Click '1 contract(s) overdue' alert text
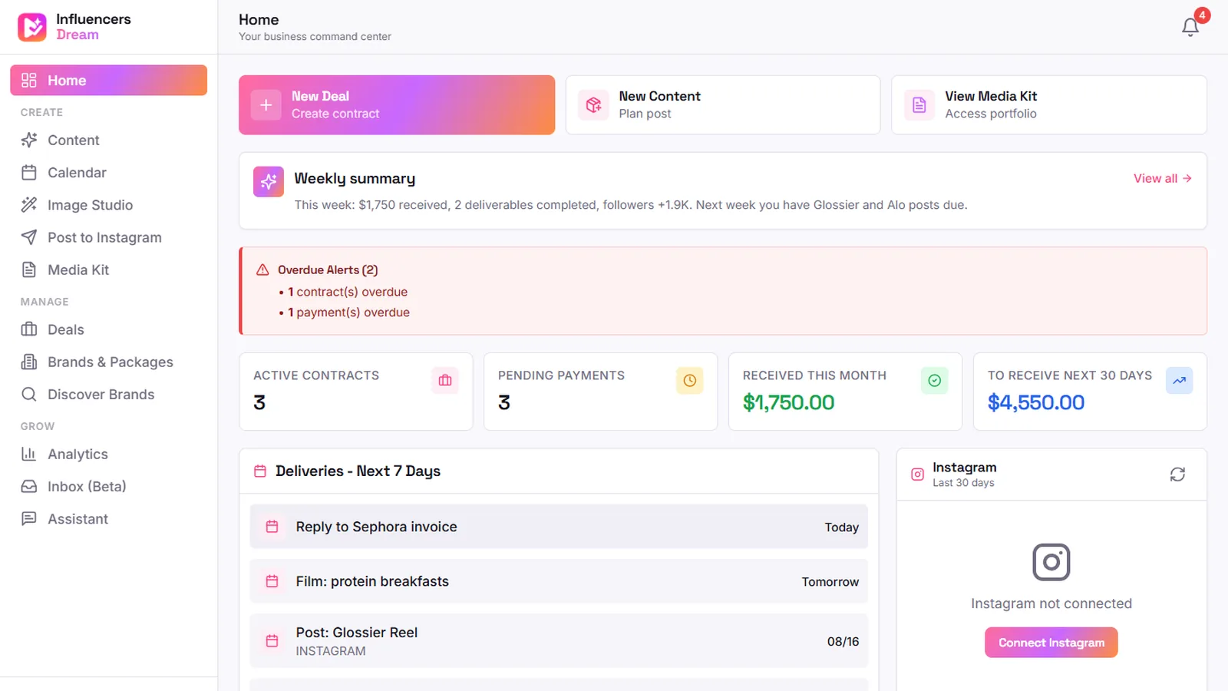Image resolution: width=1228 pixels, height=691 pixels. point(348,292)
